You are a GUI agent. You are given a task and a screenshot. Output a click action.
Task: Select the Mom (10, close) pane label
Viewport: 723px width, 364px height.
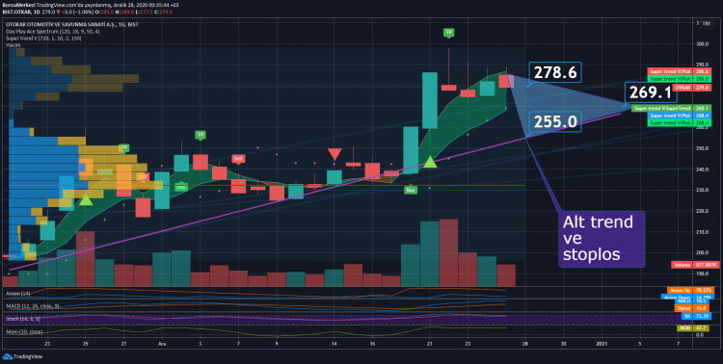[24, 332]
